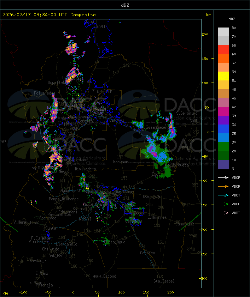Click the Chihuido map label

pos(51,249)
